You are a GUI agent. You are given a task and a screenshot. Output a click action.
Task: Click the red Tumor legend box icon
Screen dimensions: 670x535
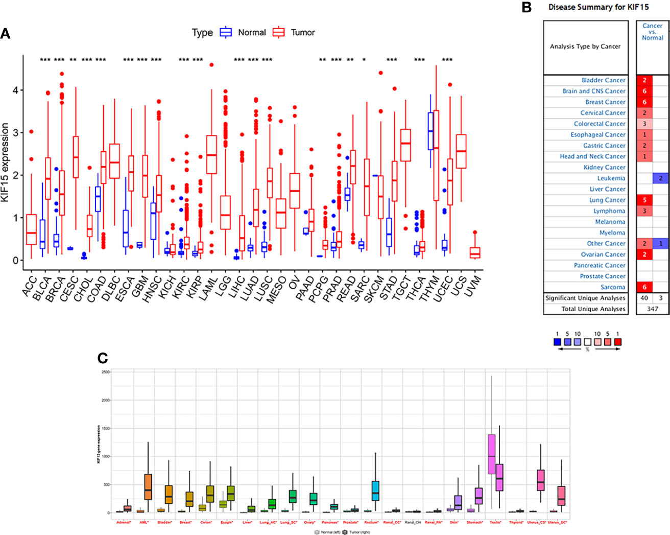(x=278, y=32)
